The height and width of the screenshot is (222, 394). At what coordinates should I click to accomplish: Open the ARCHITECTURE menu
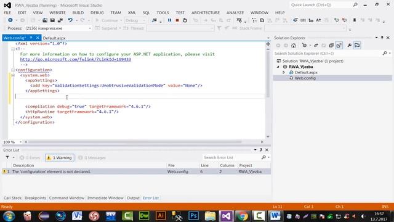(x=206, y=12)
